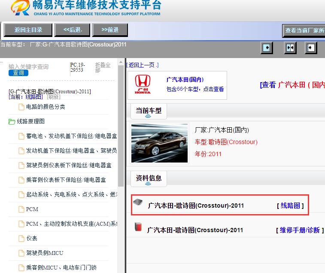Image resolution: width=325 pixels, height=273 pixels.
Task: Click red book icon of 维修手册 entry
Action: 138,227
